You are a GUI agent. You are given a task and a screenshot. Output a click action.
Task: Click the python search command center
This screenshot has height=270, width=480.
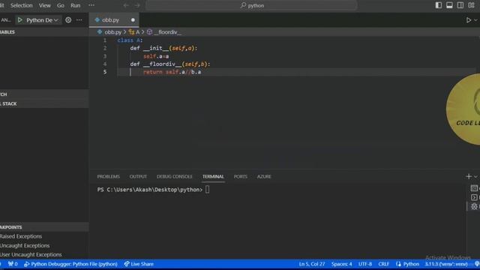[x=252, y=5]
